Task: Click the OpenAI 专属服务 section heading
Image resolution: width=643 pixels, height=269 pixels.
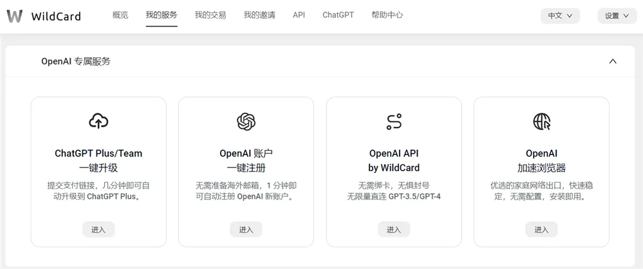Action: pyautogui.click(x=76, y=62)
